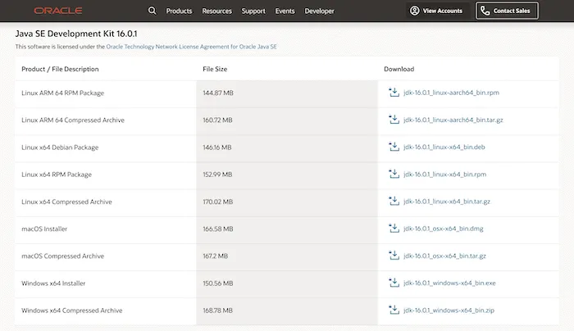Image resolution: width=574 pixels, height=331 pixels.
Task: Download jdk-16.0.1_osx-x64_bin.tar.gz link
Action: (444, 256)
